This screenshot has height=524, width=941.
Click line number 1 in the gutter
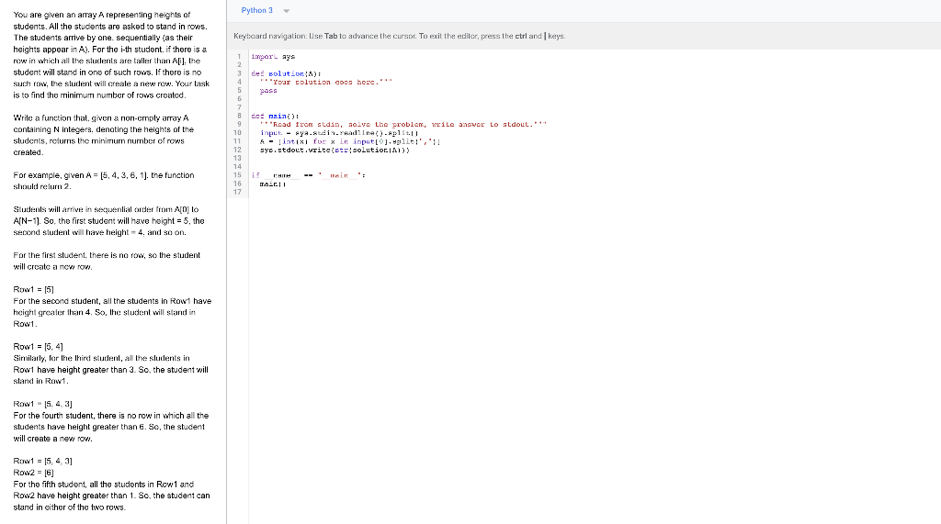[239, 56]
